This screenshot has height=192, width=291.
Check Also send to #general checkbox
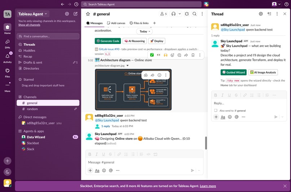click(x=216, y=110)
